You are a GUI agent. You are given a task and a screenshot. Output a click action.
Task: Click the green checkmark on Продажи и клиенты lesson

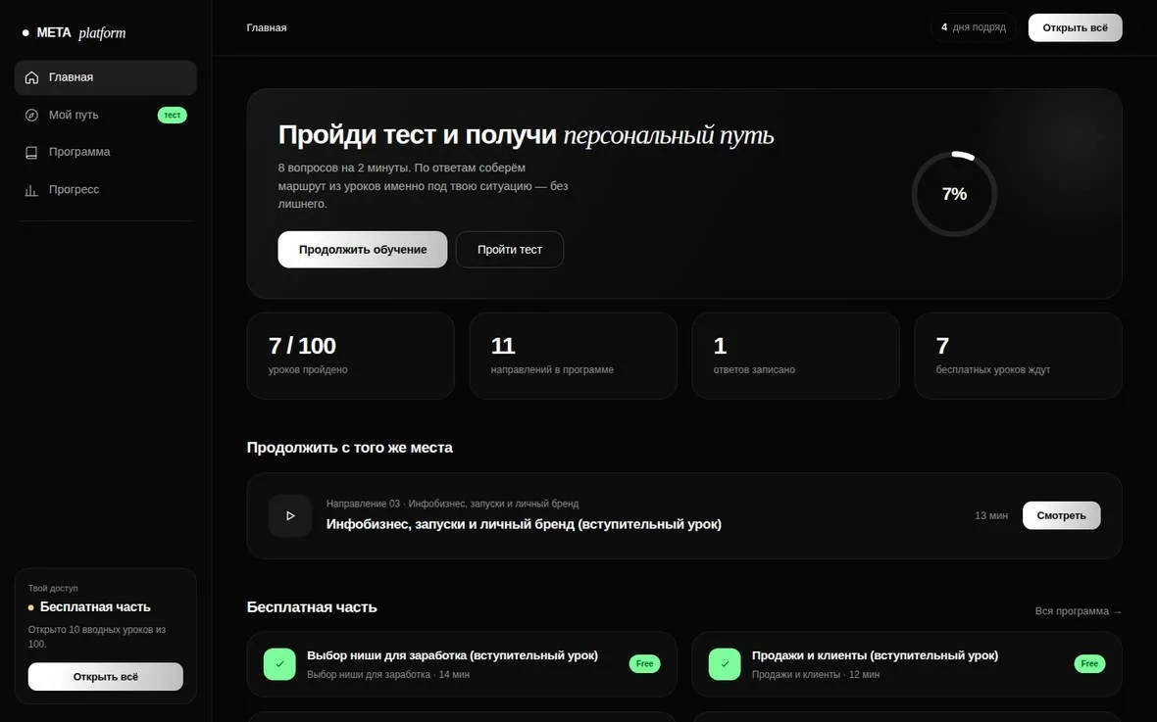coord(725,664)
